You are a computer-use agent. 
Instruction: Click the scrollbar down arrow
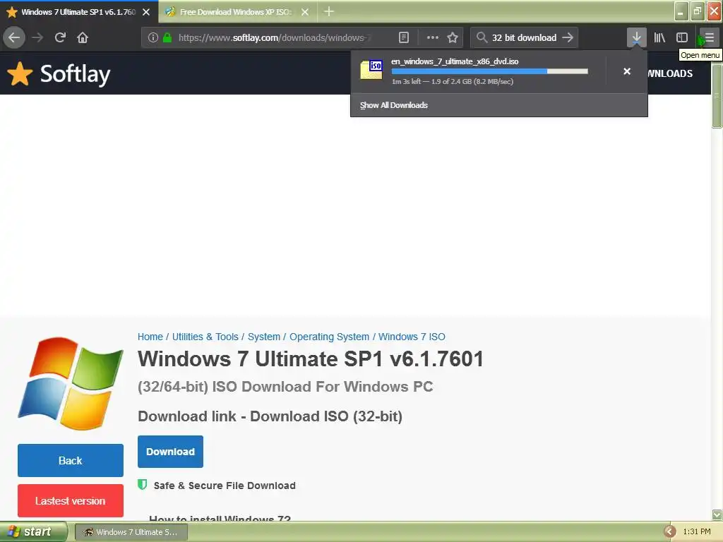pos(717,514)
